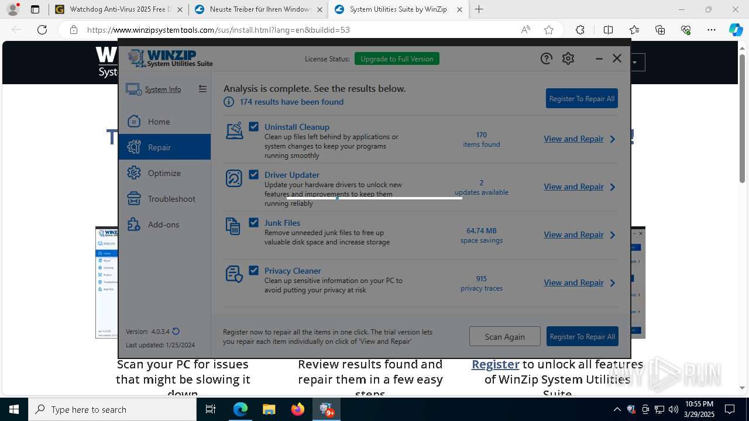Click the Scan Again button
The width and height of the screenshot is (749, 421).
tap(504, 336)
